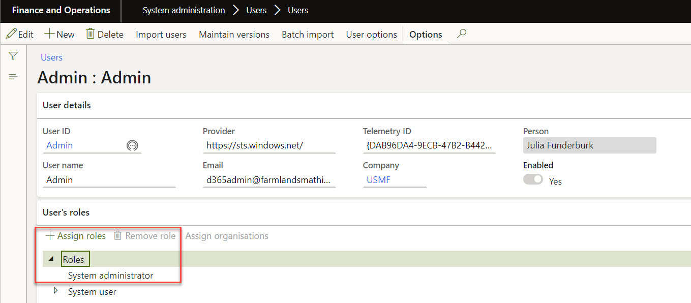Open the Options tab
This screenshot has height=303, width=691.
click(426, 35)
